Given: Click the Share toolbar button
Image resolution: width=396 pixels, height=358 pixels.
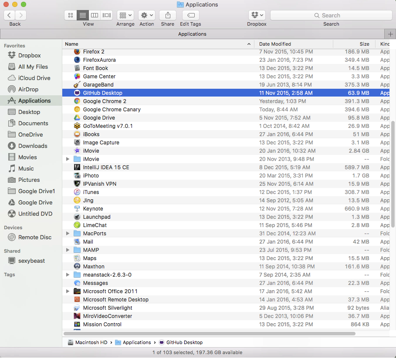Looking at the screenshot, I should coord(168,15).
